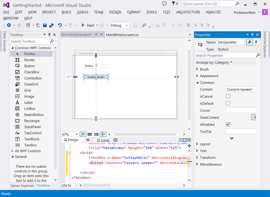Show advanced Common properties chevron

(232, 138)
